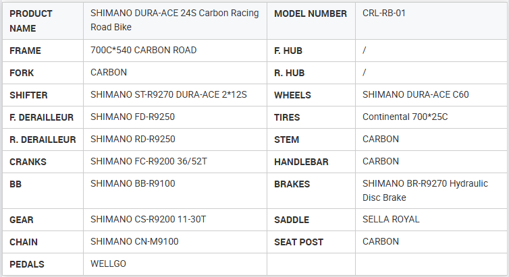509x277 pixels.
Task: Click the SHIFTER row label
Action: (28, 95)
